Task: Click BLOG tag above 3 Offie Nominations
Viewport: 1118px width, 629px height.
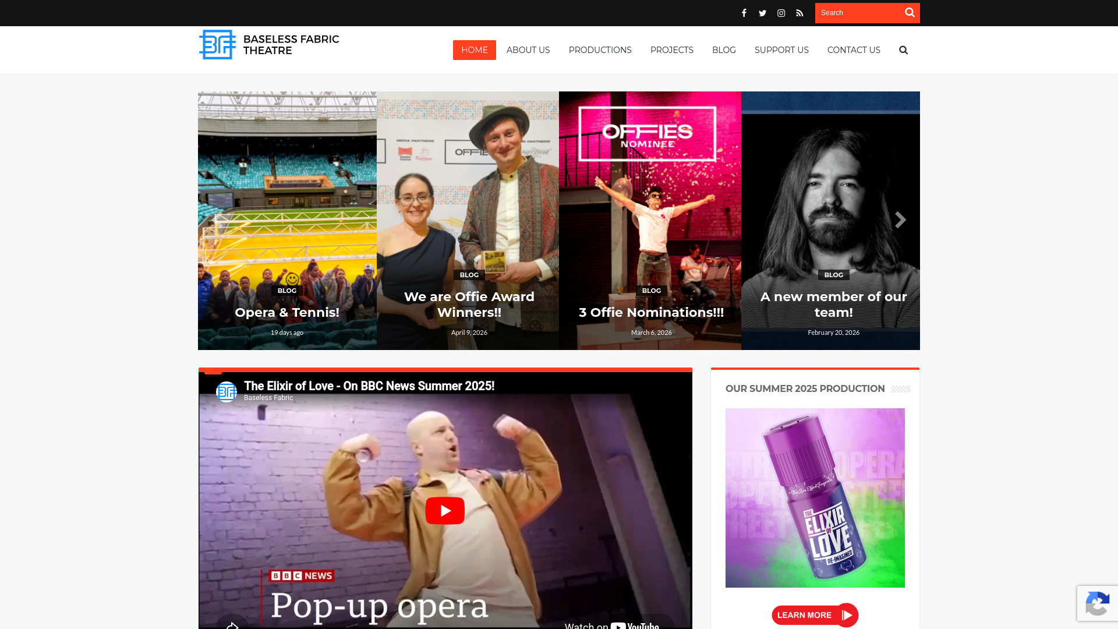Action: [652, 291]
